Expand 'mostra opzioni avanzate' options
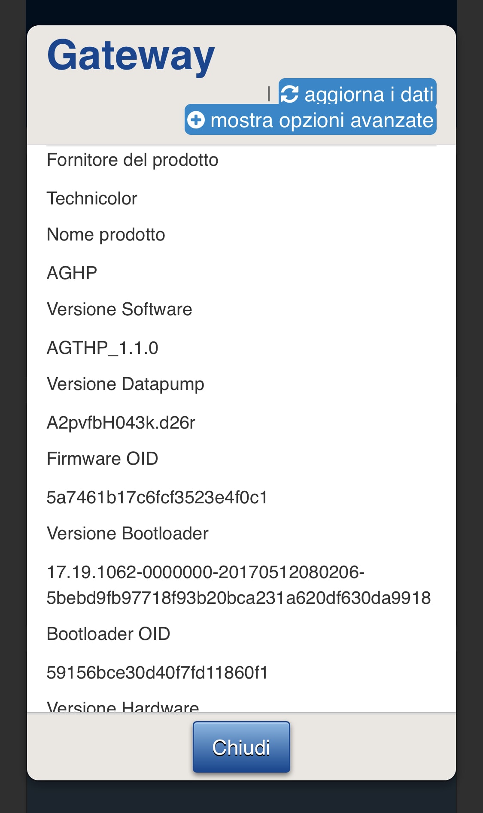This screenshot has width=483, height=813. (322, 120)
